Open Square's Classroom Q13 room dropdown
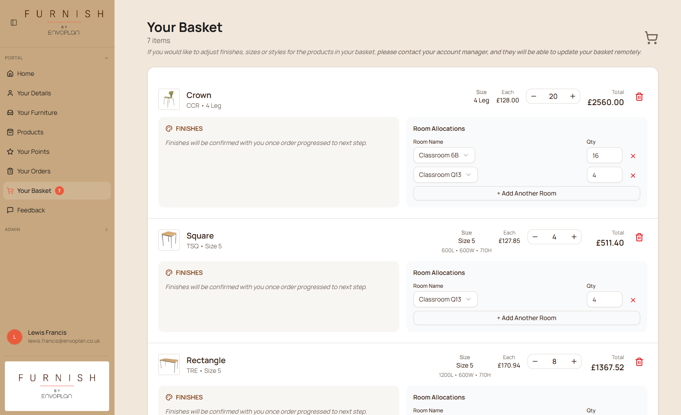681x415 pixels. pyautogui.click(x=445, y=299)
